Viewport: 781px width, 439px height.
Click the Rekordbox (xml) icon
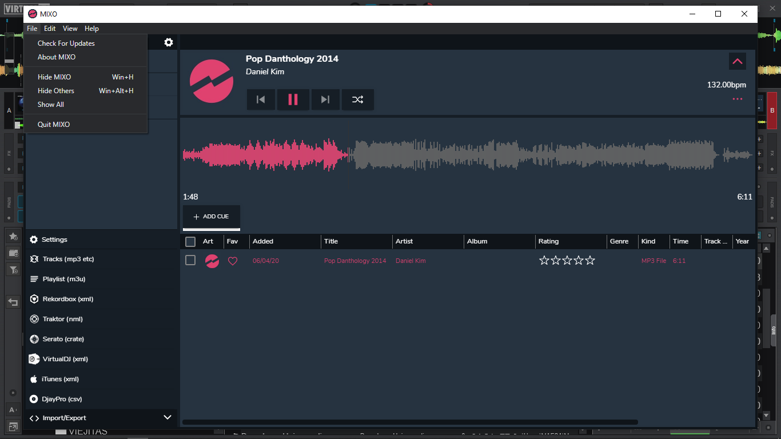coord(34,299)
